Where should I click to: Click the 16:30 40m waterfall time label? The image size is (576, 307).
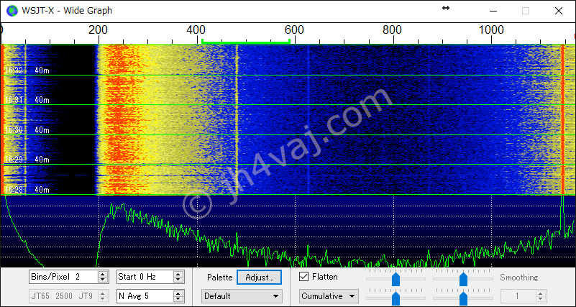click(27, 130)
